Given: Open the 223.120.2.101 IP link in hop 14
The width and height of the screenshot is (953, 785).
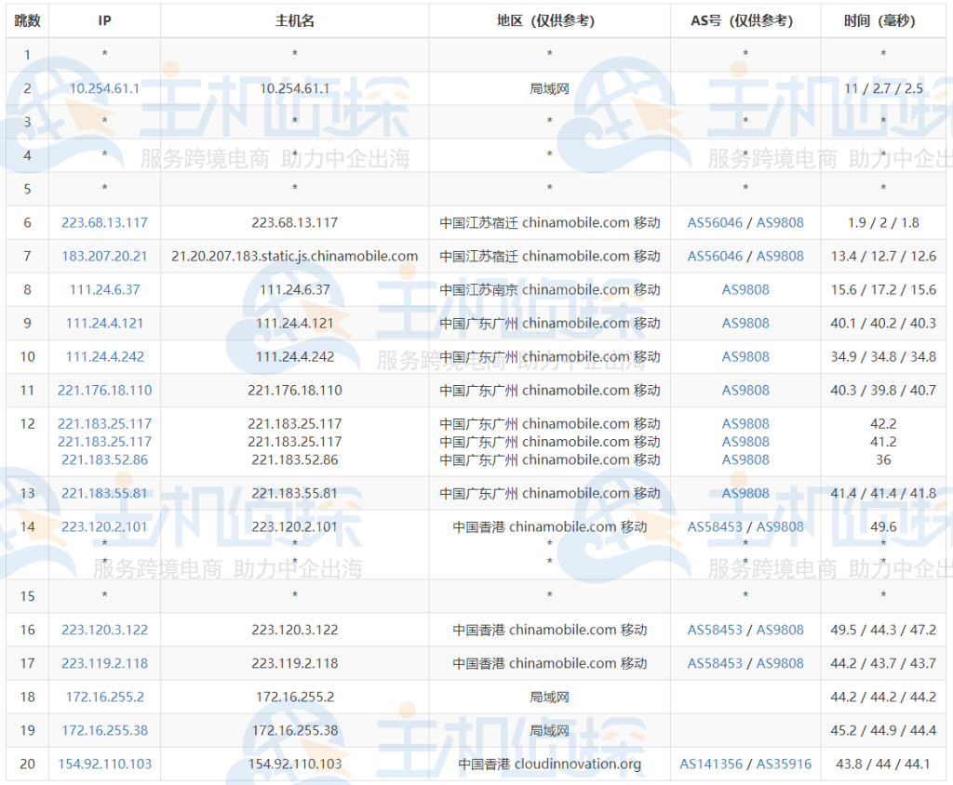Looking at the screenshot, I should point(104,526).
